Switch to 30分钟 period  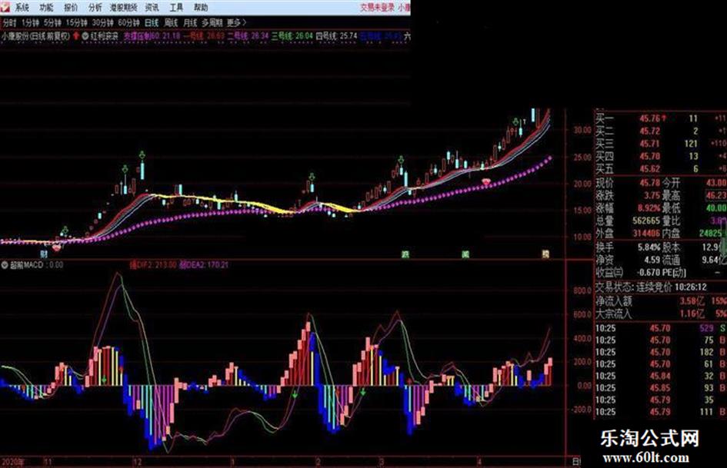102,22
